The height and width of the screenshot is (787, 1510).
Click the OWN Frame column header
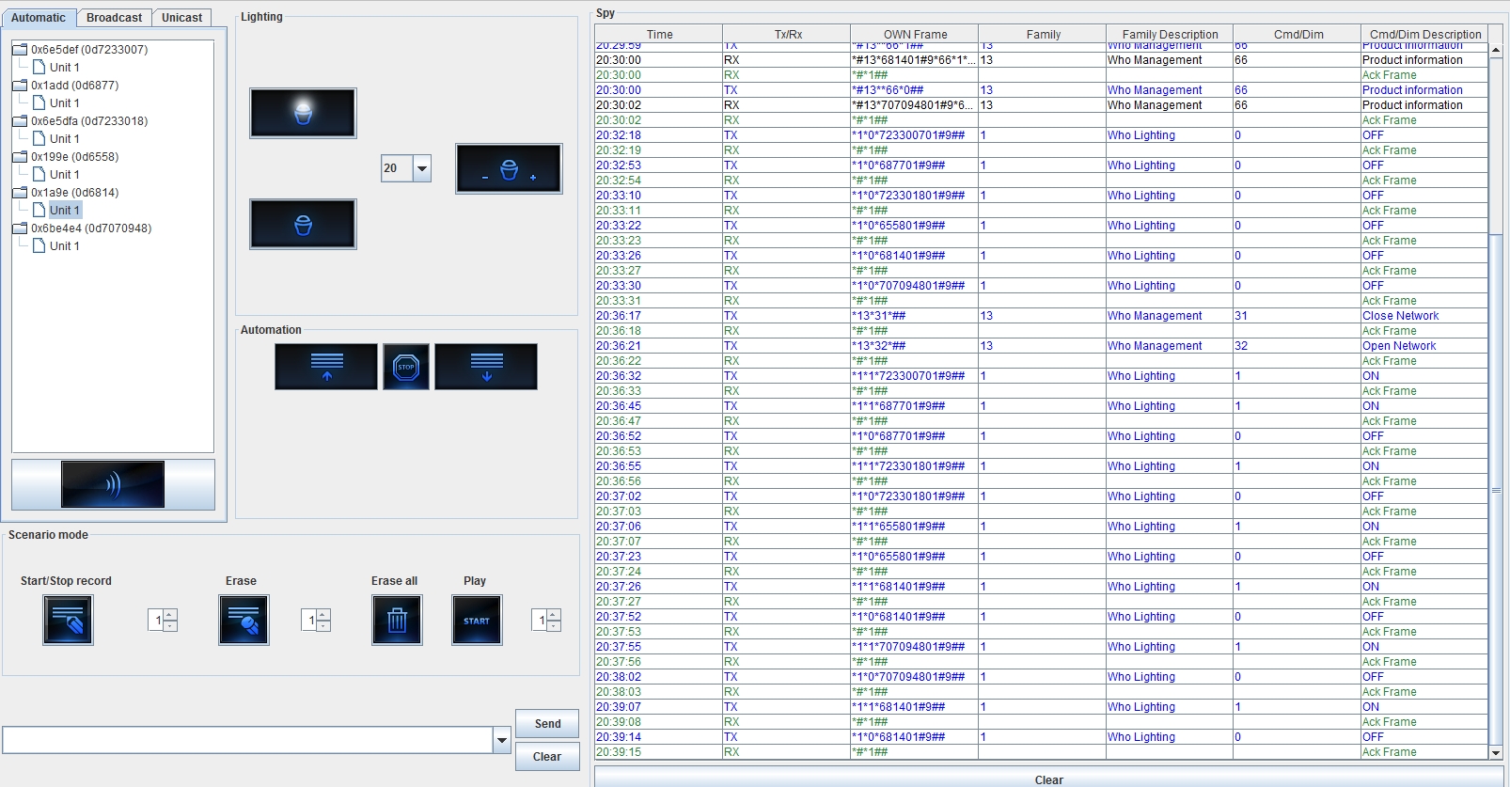[x=915, y=34]
